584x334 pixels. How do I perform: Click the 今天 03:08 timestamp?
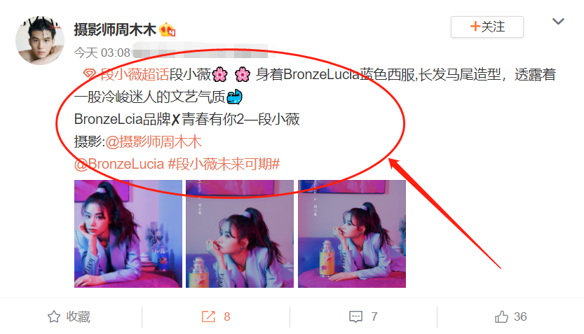point(102,53)
